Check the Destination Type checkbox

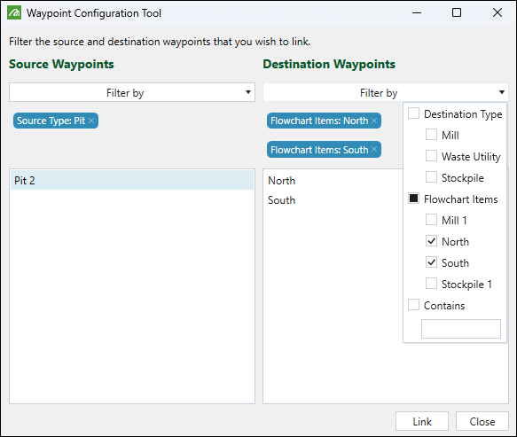(413, 113)
